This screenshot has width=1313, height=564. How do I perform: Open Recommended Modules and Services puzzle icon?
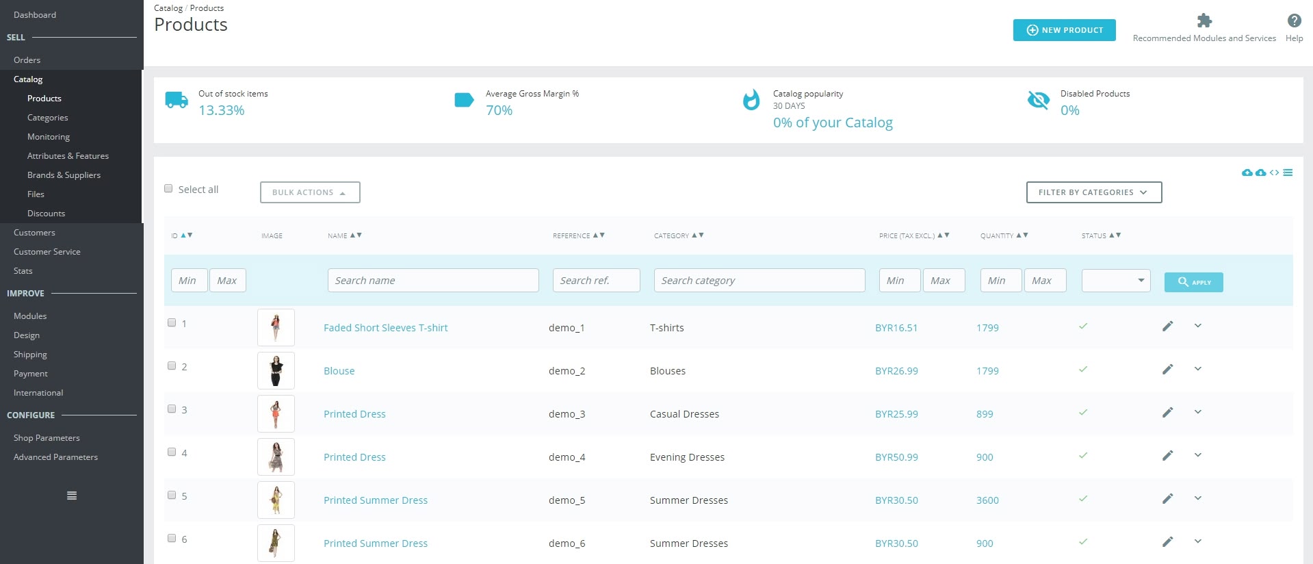tap(1204, 21)
